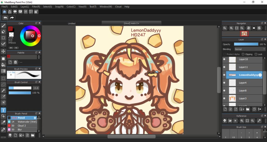This screenshot has width=267, height=142.
Task: Click the Layer opacity slider
Action: tap(246, 44)
